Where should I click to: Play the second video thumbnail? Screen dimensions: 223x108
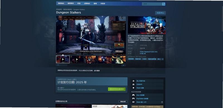click(77, 59)
